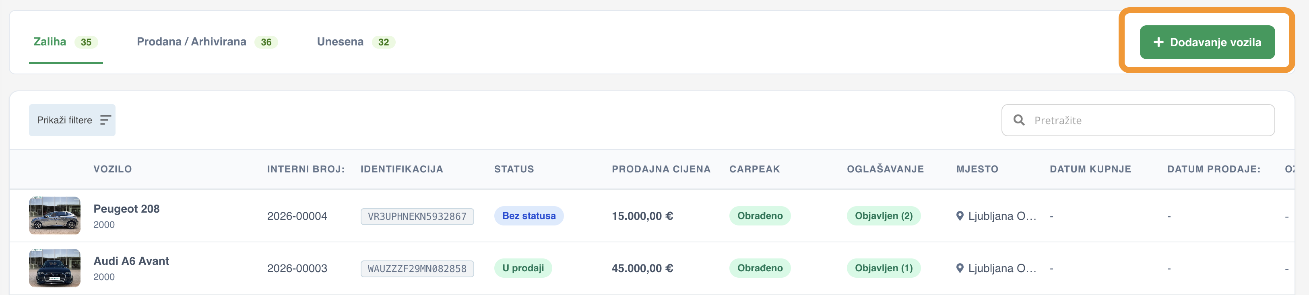Click Ljubljana location text in Peugeot 208 row
This screenshot has height=295, width=1309.
click(x=1002, y=216)
